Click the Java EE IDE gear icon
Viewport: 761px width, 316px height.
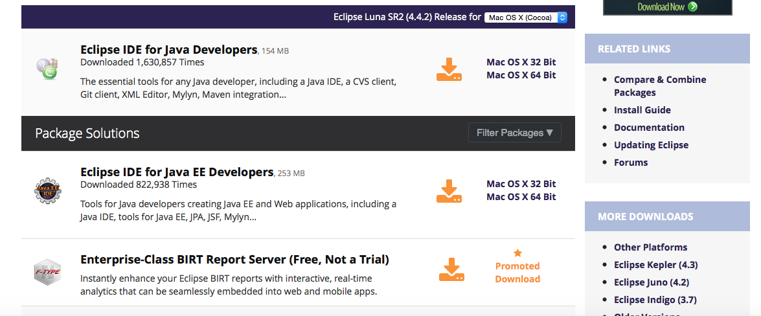(x=47, y=191)
